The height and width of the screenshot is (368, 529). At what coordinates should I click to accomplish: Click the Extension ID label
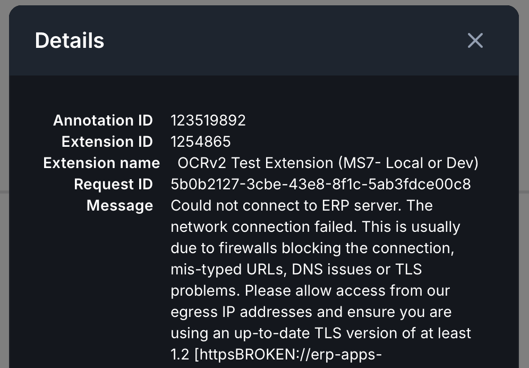click(107, 142)
